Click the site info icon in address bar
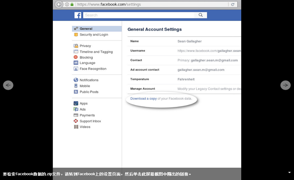 pyautogui.click(x=67, y=4)
